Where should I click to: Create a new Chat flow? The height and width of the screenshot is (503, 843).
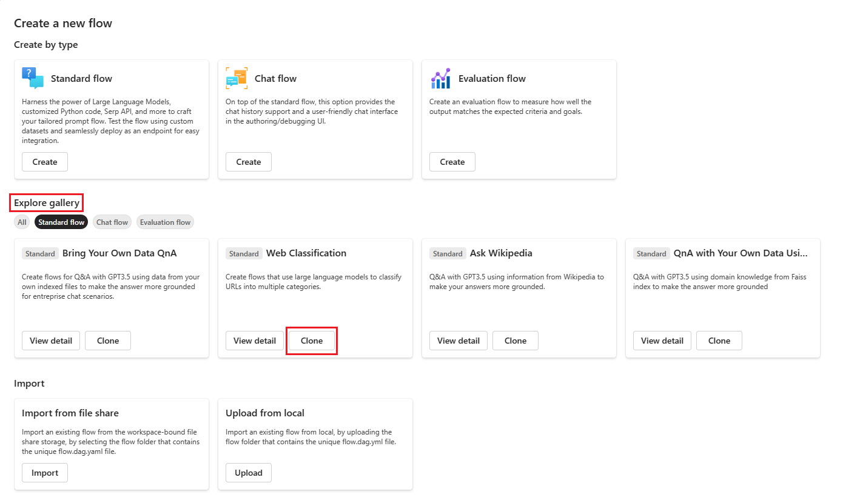coord(249,162)
